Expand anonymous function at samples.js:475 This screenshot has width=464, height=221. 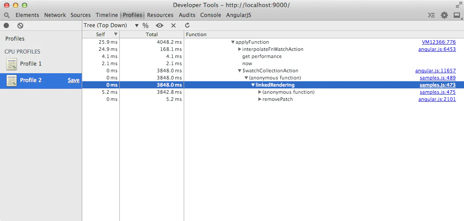pyautogui.click(x=260, y=92)
